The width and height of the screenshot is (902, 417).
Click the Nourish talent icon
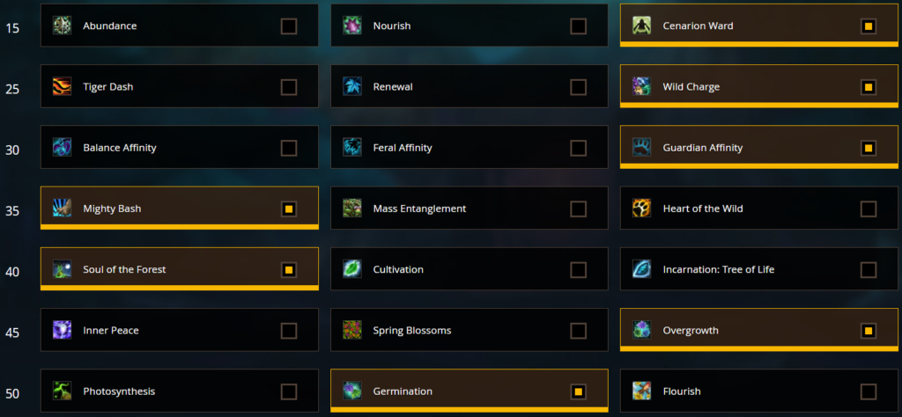352,26
